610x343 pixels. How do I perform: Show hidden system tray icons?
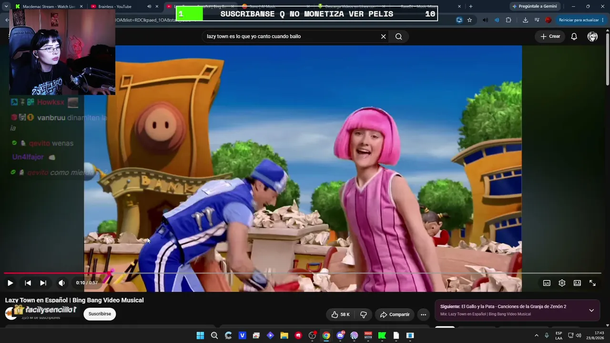pyautogui.click(x=536, y=335)
